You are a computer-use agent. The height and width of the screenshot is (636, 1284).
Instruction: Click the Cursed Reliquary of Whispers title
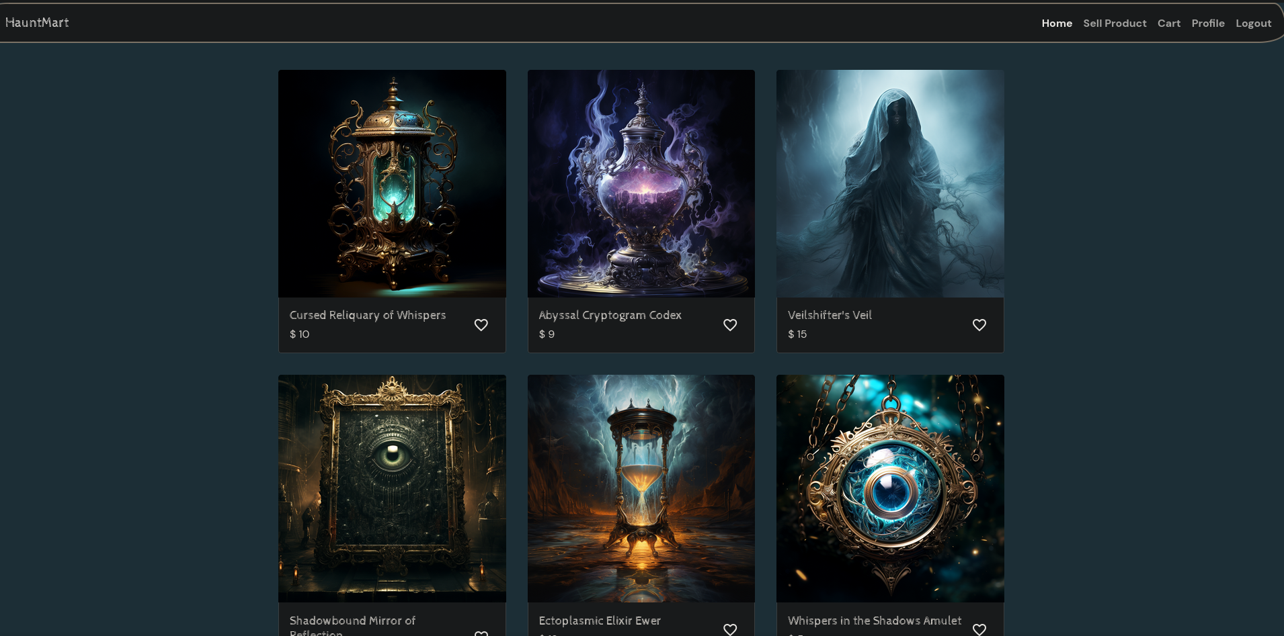[368, 315]
